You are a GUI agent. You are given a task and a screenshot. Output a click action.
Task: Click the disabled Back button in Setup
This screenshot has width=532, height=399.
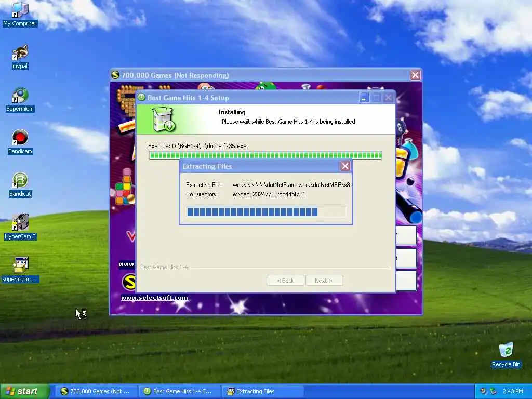[x=285, y=281]
